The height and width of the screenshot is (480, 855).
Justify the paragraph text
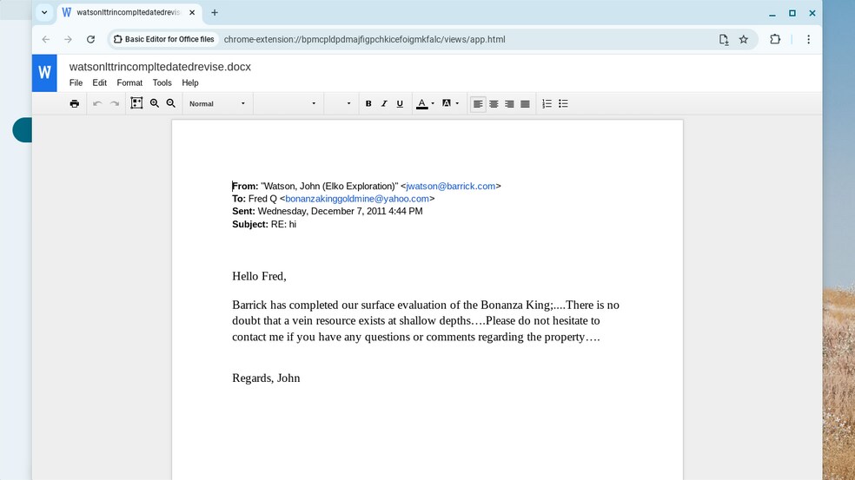(x=525, y=103)
